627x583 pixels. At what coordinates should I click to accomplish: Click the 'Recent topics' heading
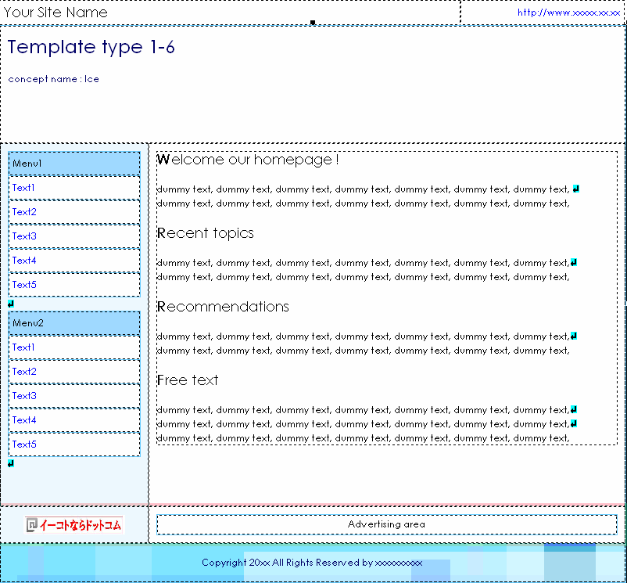(206, 233)
